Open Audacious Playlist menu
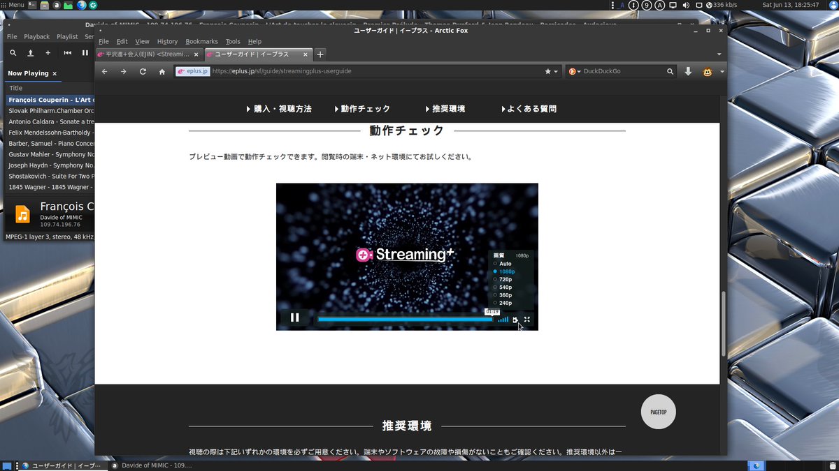 click(x=67, y=36)
